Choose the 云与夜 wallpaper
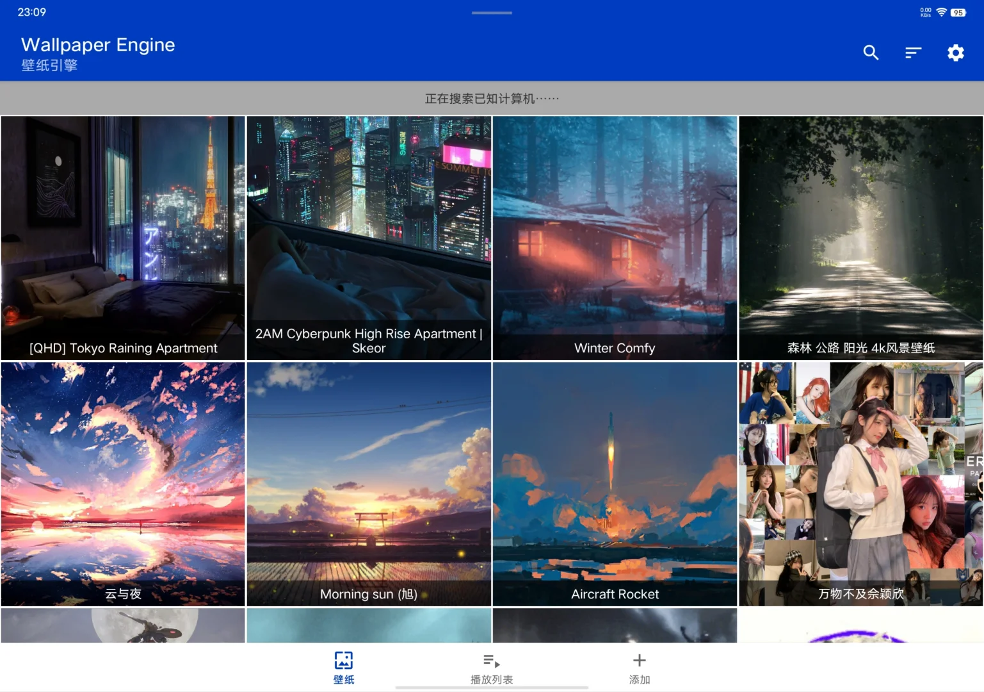 pos(123,484)
